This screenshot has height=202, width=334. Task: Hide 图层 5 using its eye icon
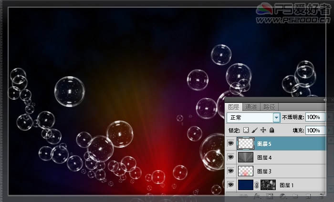(x=231, y=143)
